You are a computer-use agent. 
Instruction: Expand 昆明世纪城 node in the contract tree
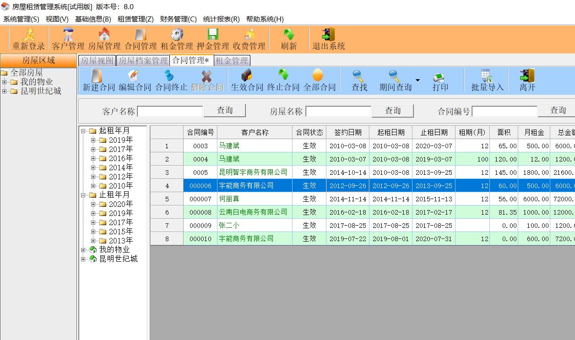[x=83, y=259]
